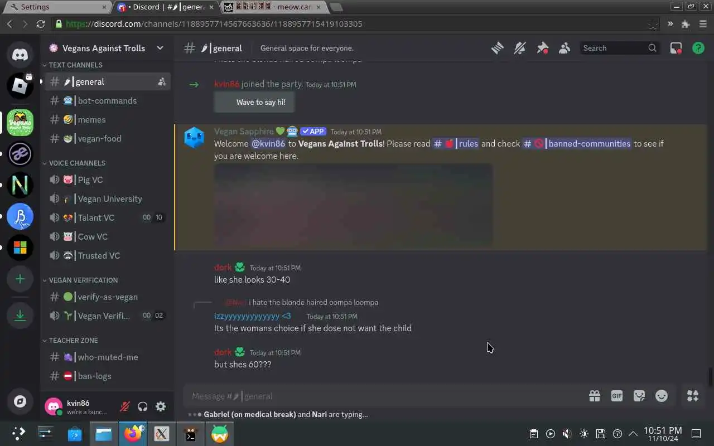The image size is (714, 446).
Task: Add a server with plus icon
Action: (x=20, y=279)
